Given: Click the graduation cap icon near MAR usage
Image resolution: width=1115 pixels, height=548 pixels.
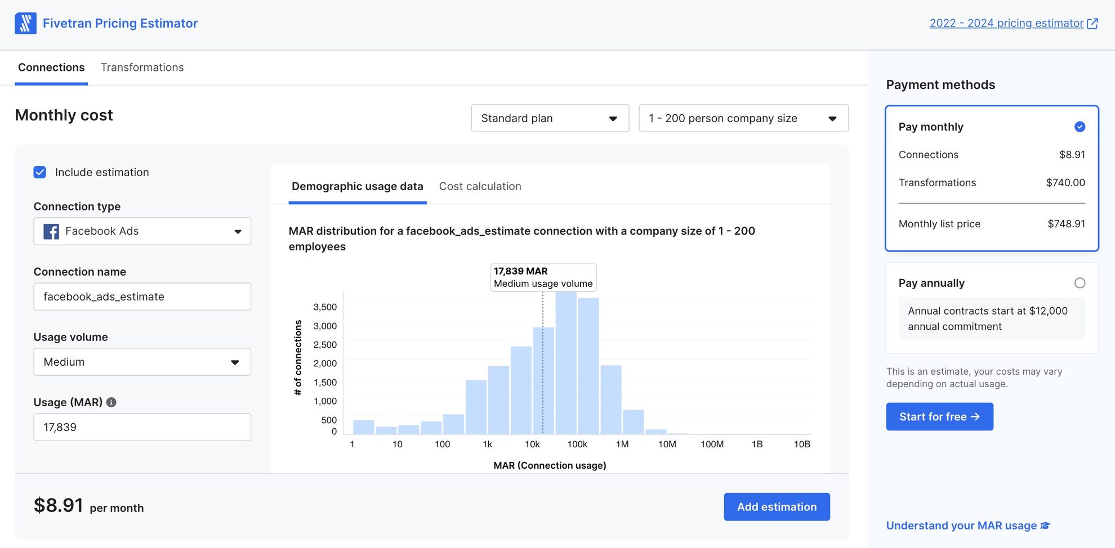Looking at the screenshot, I should pos(1046,525).
